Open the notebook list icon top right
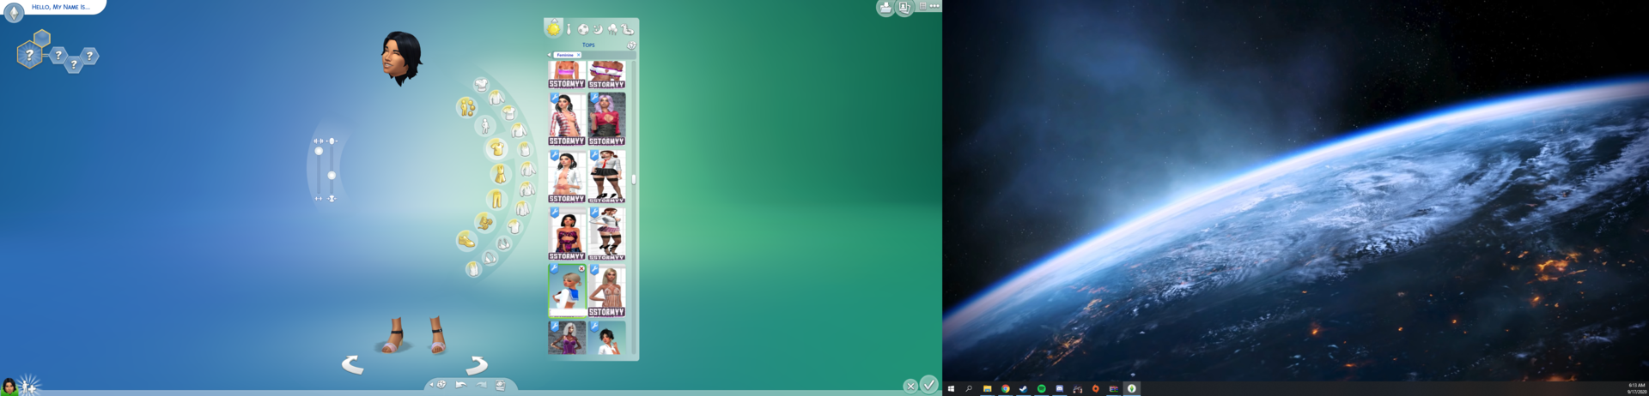 [922, 6]
